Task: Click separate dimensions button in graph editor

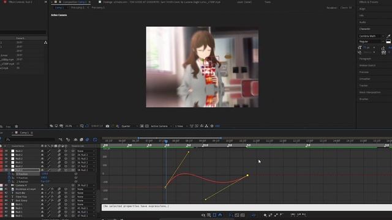Action: (254, 215)
